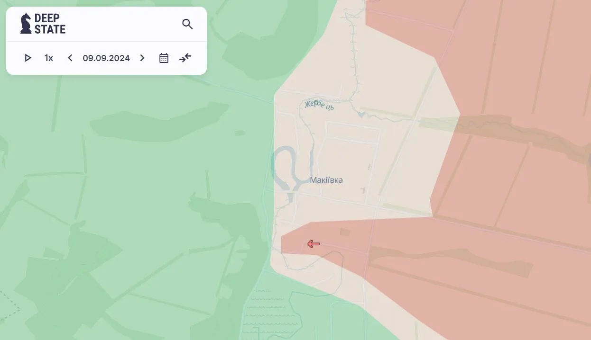This screenshot has height=340, width=591.
Task: Select the 09.09.2024 date field
Action: (106, 58)
